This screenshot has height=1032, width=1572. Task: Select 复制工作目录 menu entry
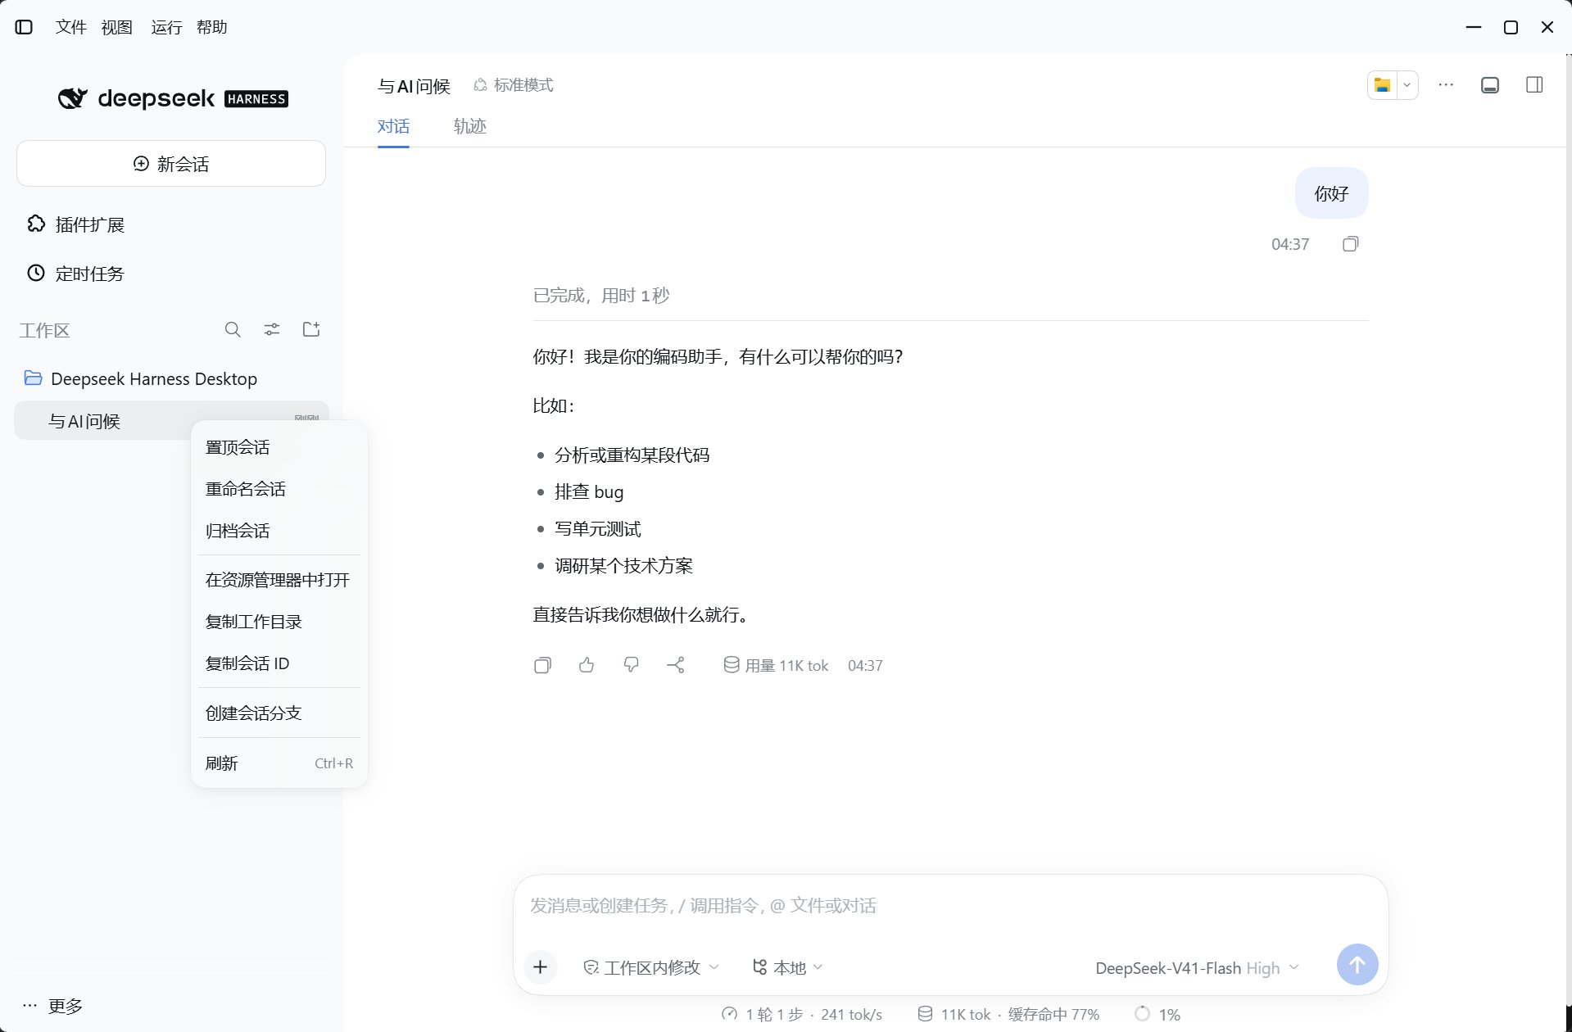pyautogui.click(x=279, y=622)
